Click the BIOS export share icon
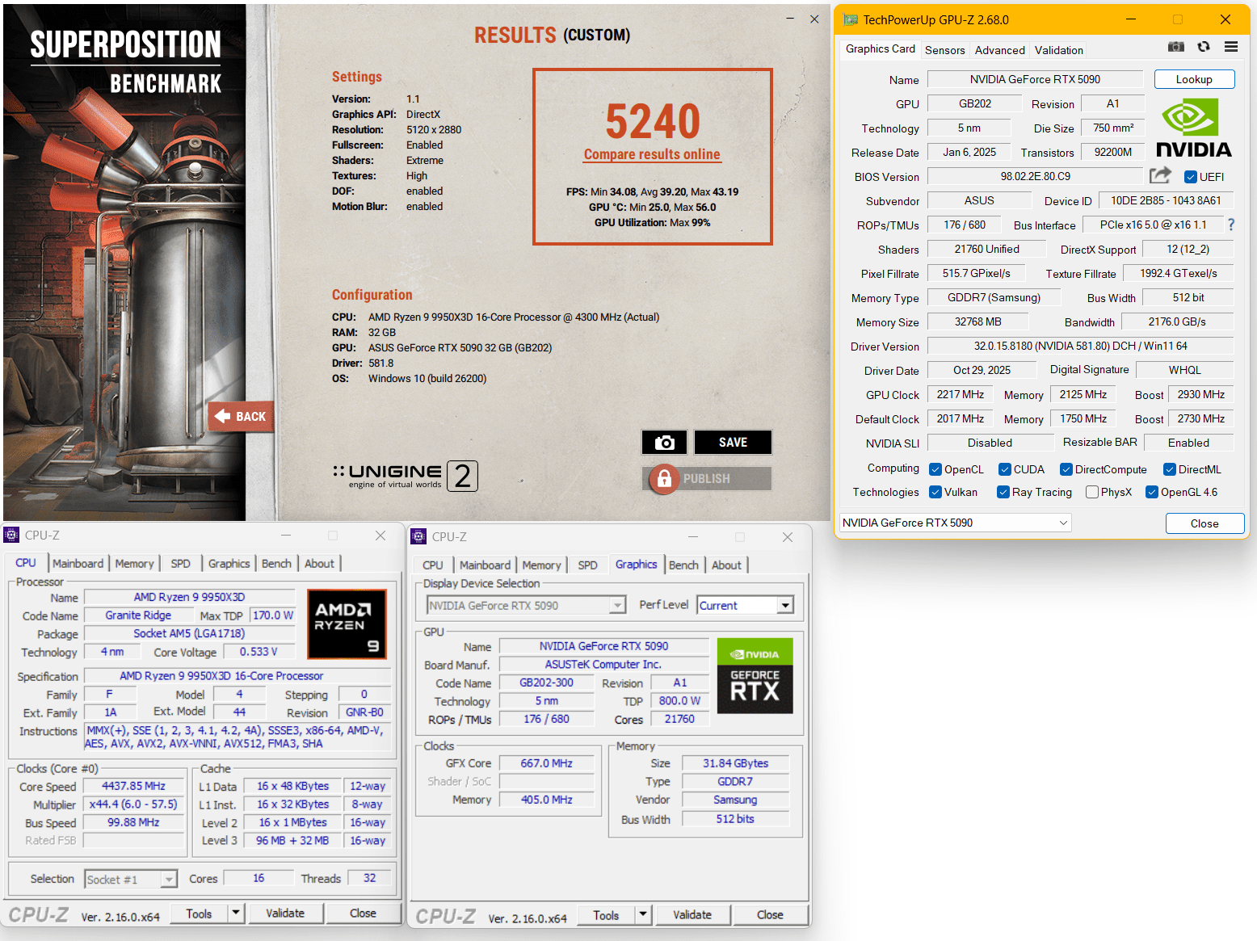The image size is (1257, 941). pyautogui.click(x=1160, y=175)
